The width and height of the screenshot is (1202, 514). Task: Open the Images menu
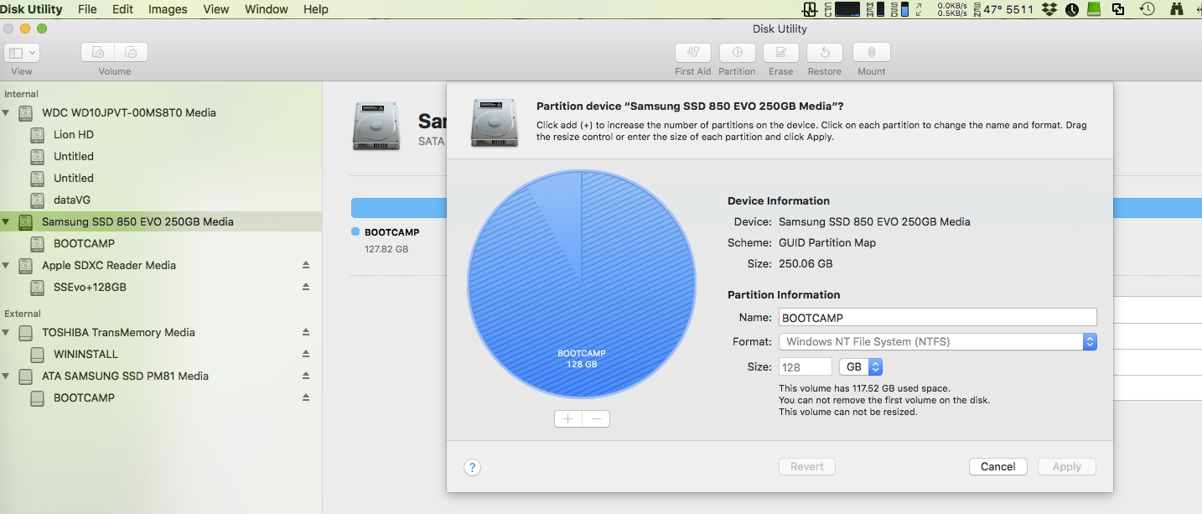click(x=168, y=9)
